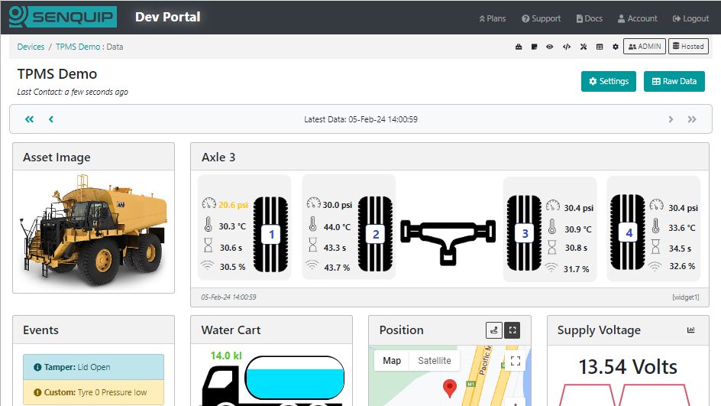Open the Account menu

637,18
